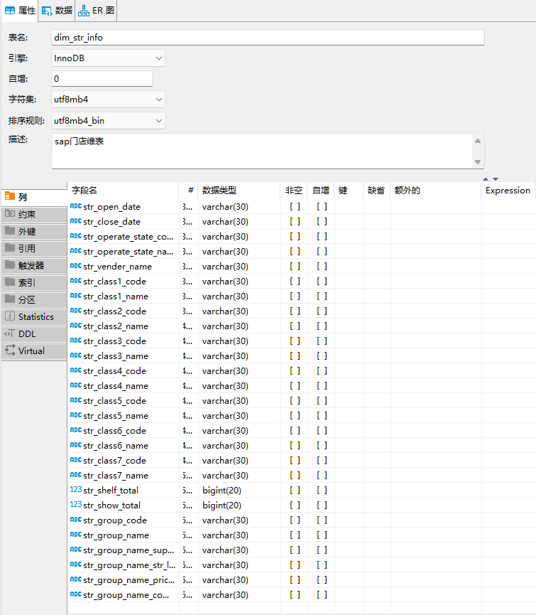Sort by 字段名 column header

[123, 191]
